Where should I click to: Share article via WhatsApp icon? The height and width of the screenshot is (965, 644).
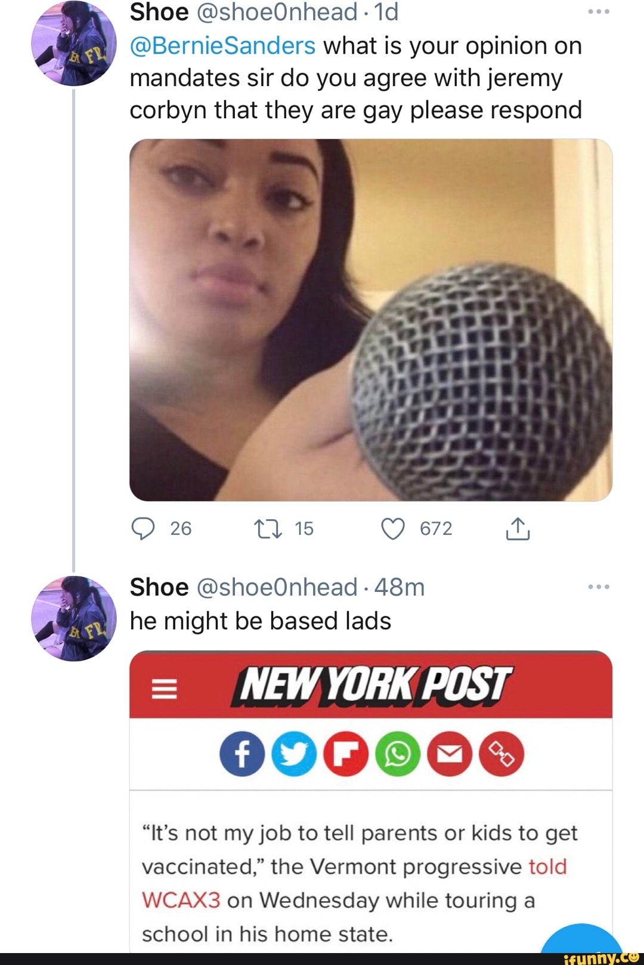coord(398,754)
